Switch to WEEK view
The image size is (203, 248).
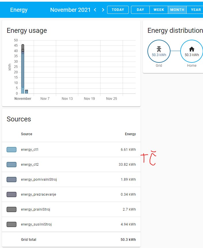pos(159,10)
